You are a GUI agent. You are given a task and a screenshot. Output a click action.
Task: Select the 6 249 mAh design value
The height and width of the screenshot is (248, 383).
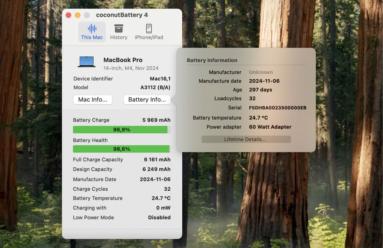(157, 169)
